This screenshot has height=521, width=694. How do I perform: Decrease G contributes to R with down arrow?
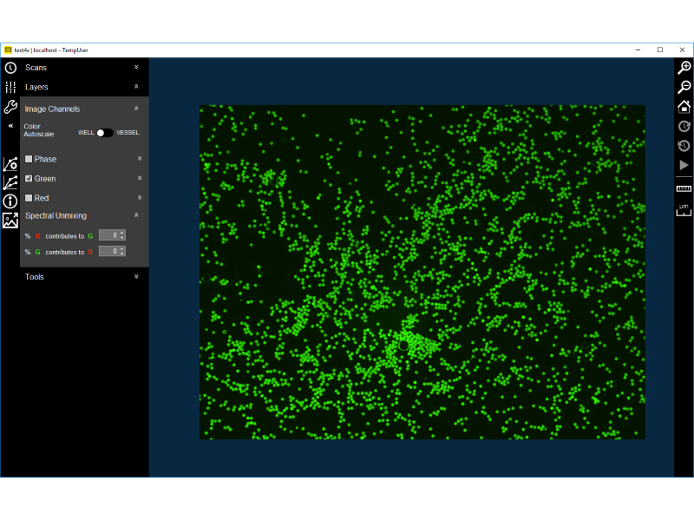(x=122, y=254)
